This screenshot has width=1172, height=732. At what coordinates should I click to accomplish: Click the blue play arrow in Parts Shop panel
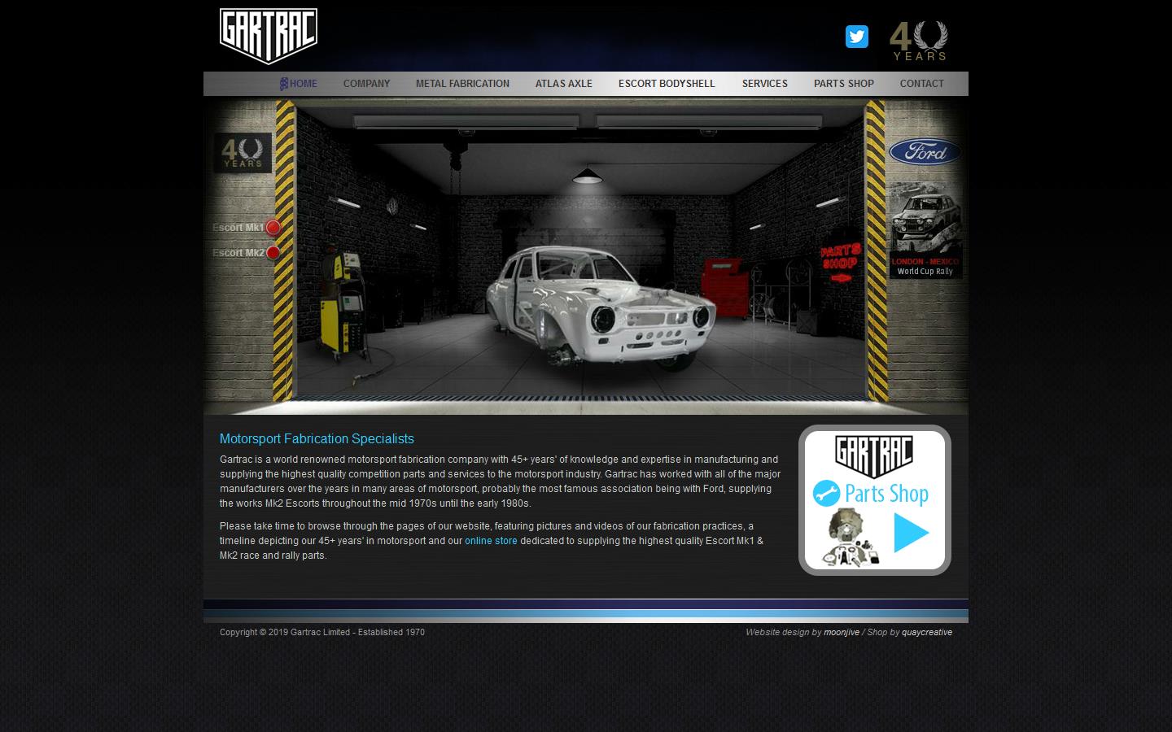click(x=911, y=533)
